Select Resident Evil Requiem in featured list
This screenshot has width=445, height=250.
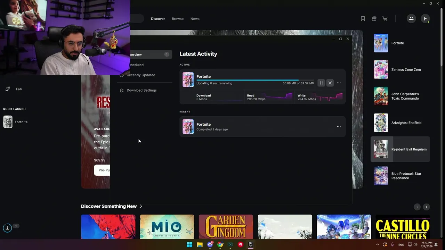click(400, 149)
